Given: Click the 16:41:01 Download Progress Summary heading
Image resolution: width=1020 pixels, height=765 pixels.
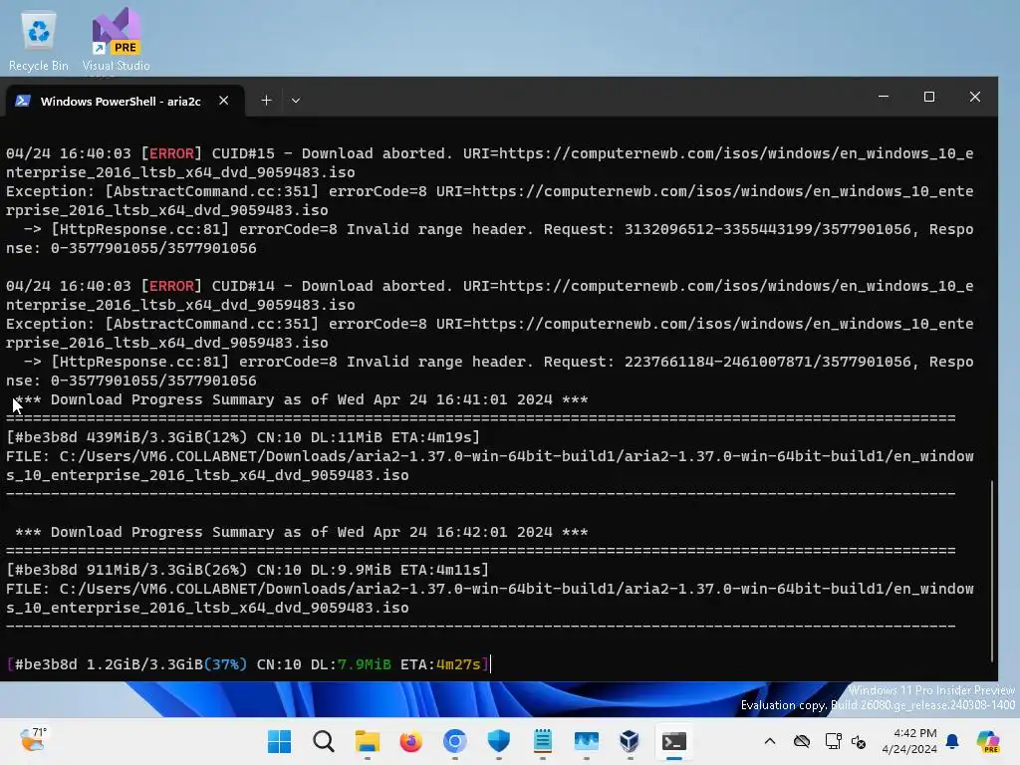Looking at the screenshot, I should (x=301, y=399).
